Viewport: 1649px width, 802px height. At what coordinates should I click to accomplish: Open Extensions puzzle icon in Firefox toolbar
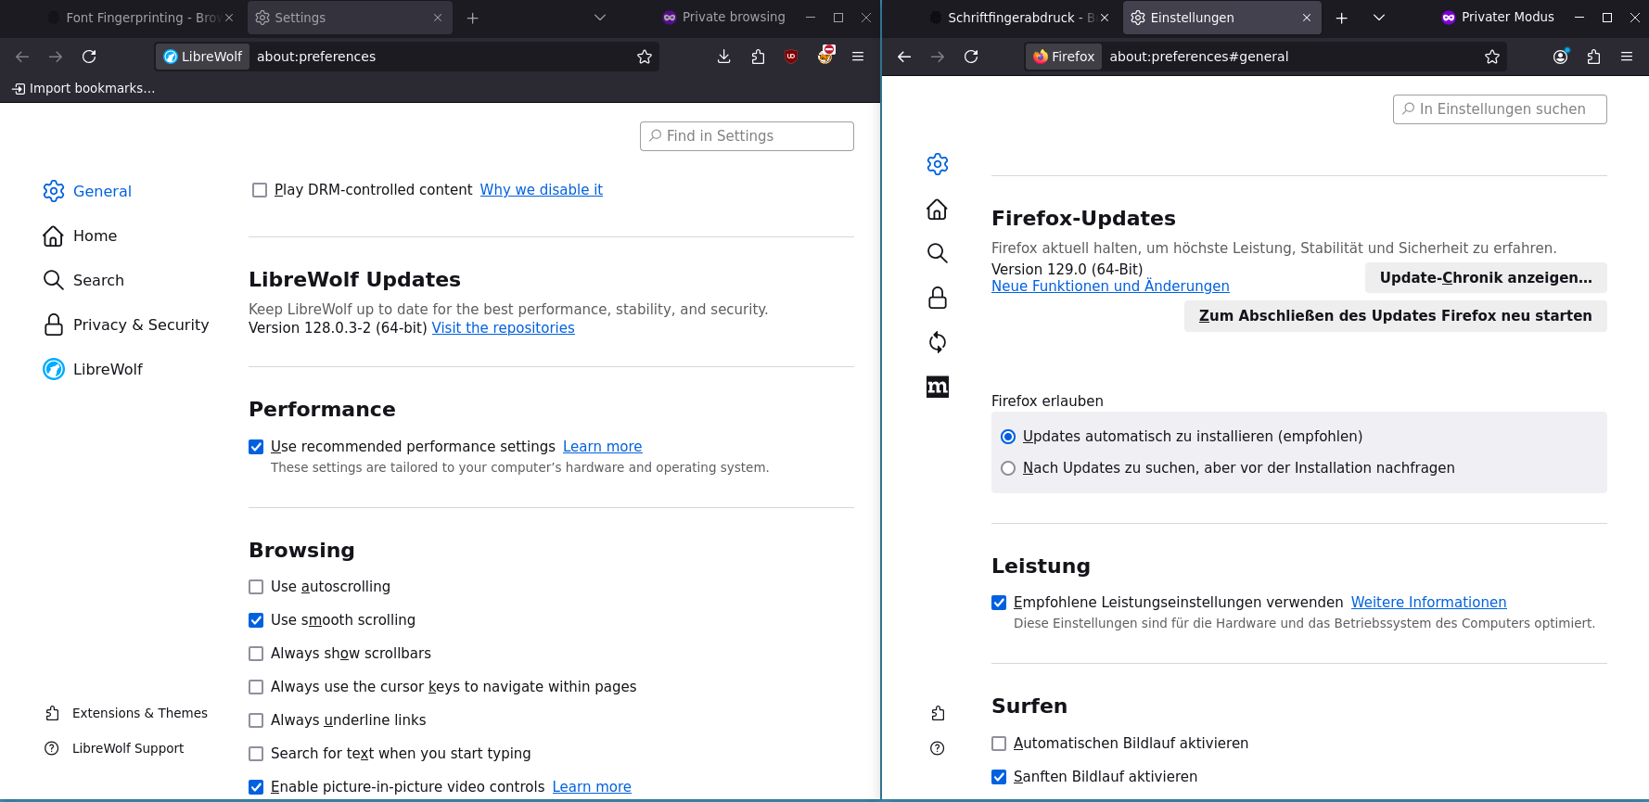[1593, 57]
